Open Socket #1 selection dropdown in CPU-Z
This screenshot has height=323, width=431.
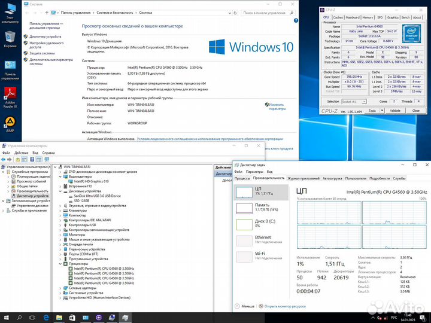(354, 102)
